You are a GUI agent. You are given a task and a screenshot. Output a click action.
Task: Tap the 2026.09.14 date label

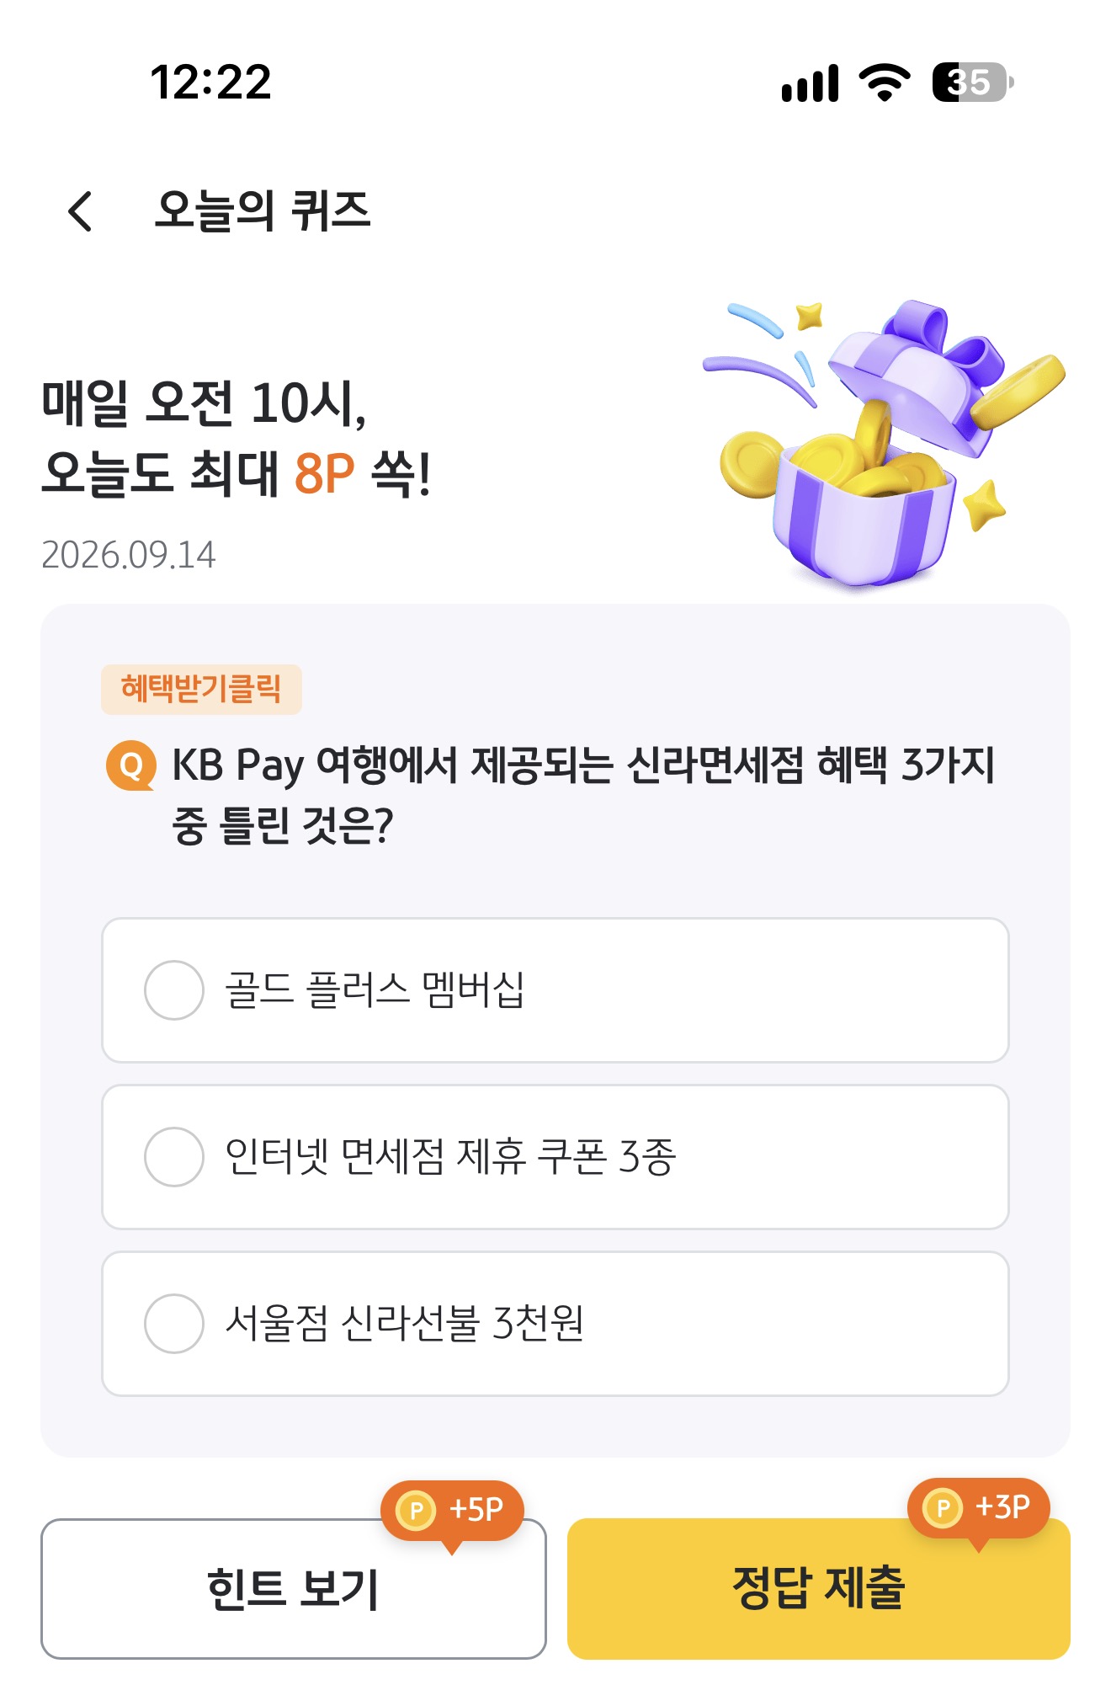point(129,555)
